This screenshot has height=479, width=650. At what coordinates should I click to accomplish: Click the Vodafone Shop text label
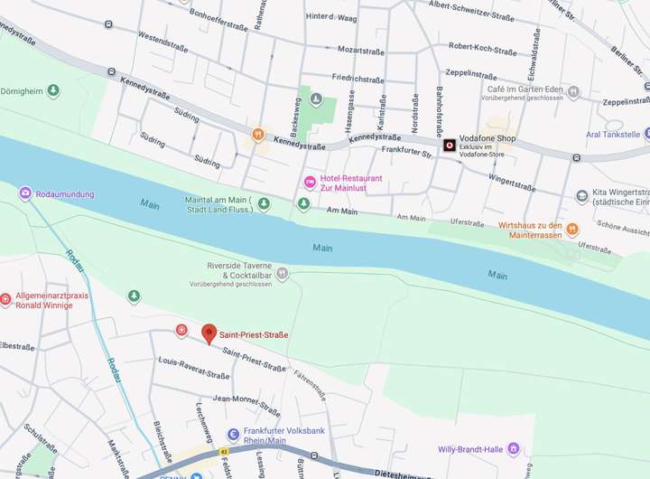[487, 138]
